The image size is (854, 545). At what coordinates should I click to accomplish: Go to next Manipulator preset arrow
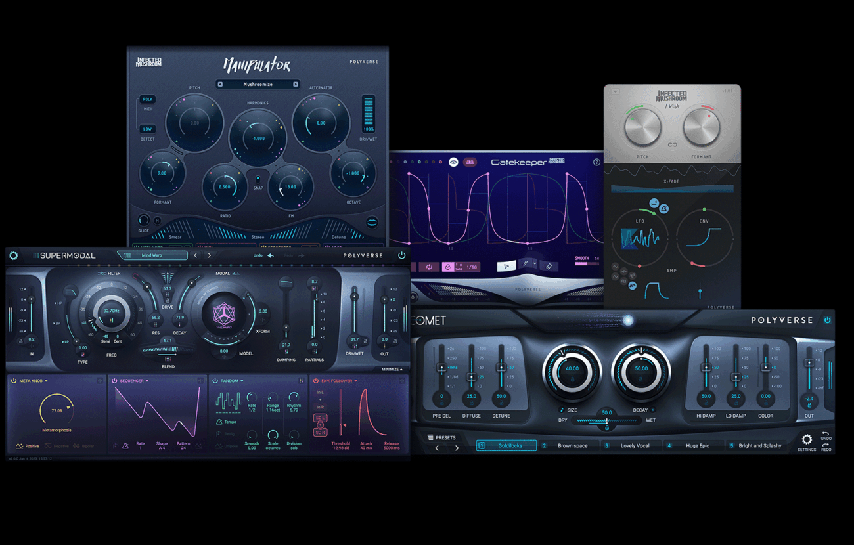click(x=296, y=84)
